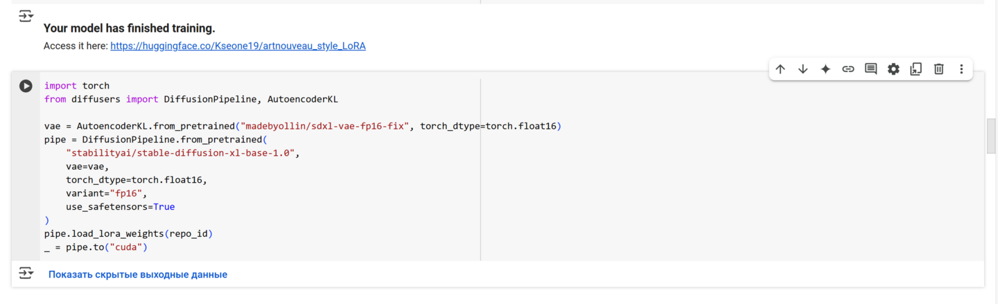Open the huggingface.co artnouveau_style_LoRA link
Viewport: 998px width, 304px height.
point(238,46)
